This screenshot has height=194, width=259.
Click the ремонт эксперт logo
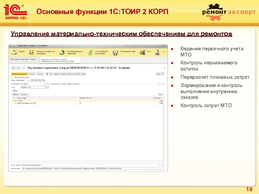[x=229, y=12]
